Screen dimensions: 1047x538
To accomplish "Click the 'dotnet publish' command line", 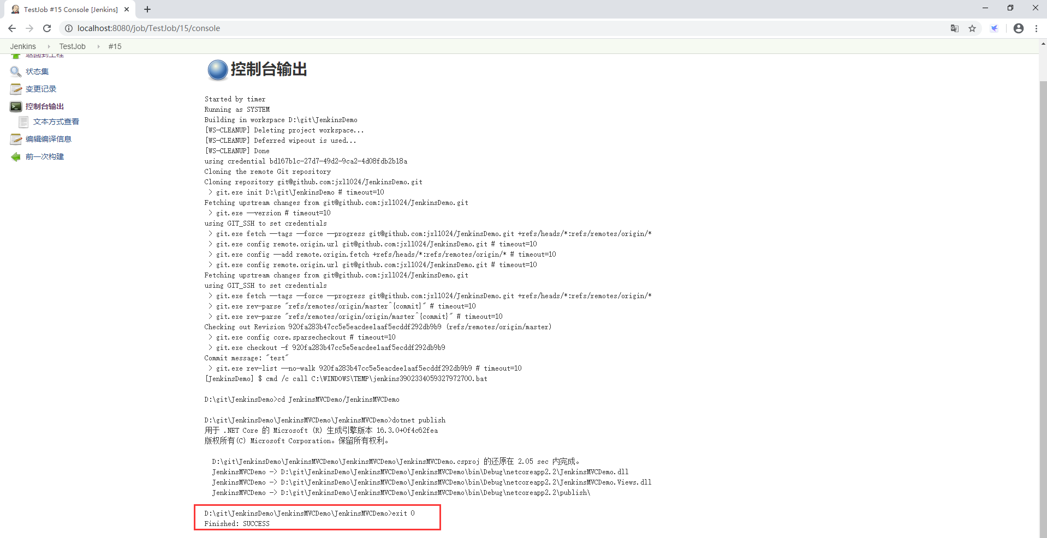I will tap(325, 420).
